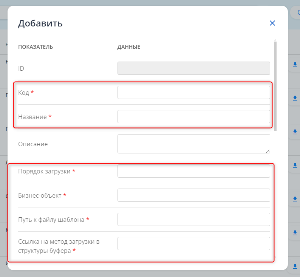
Task: Click the fifth download icon from top
Action: tap(295, 199)
